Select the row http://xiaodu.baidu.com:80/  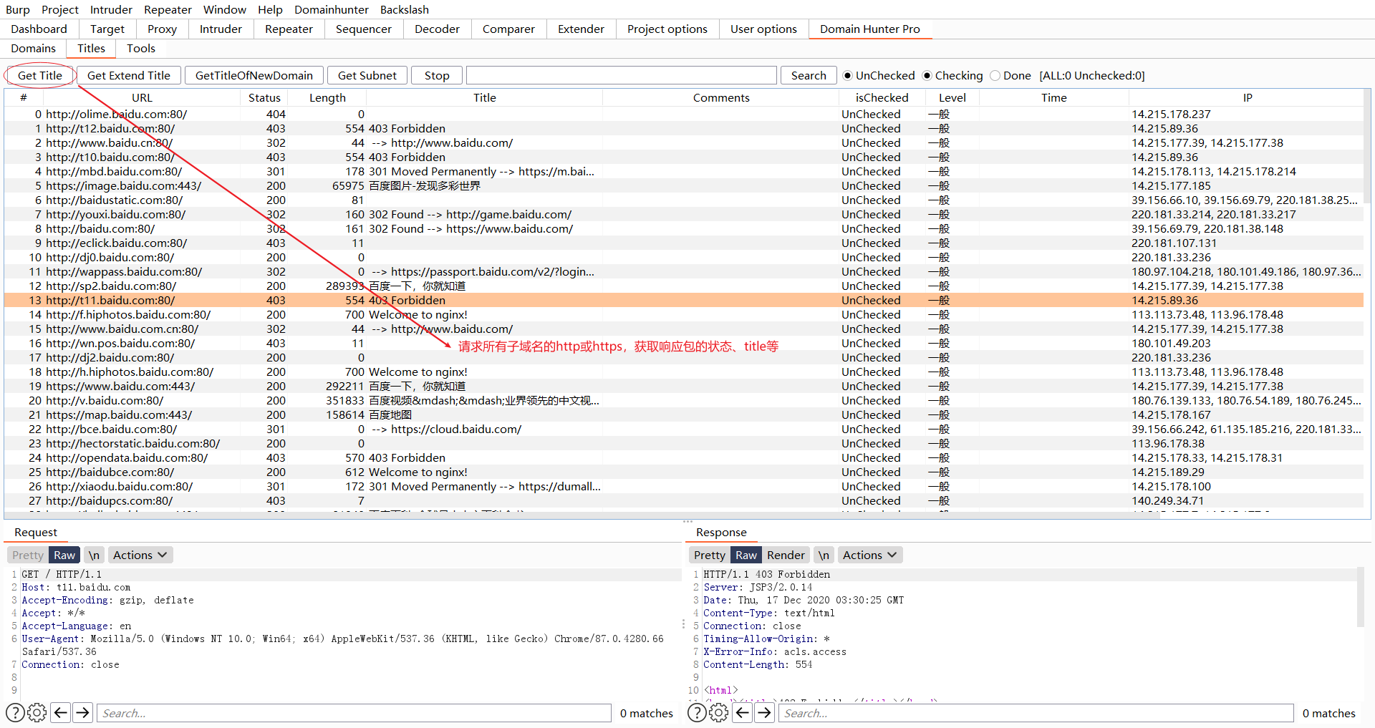click(684, 486)
